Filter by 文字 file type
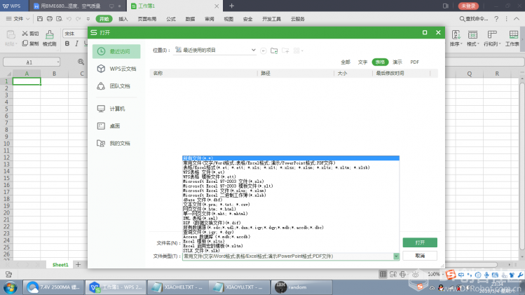 (x=362, y=62)
